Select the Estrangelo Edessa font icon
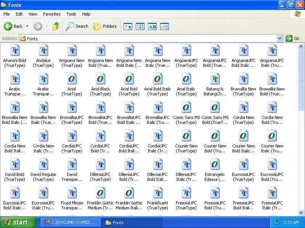 (x=215, y=165)
